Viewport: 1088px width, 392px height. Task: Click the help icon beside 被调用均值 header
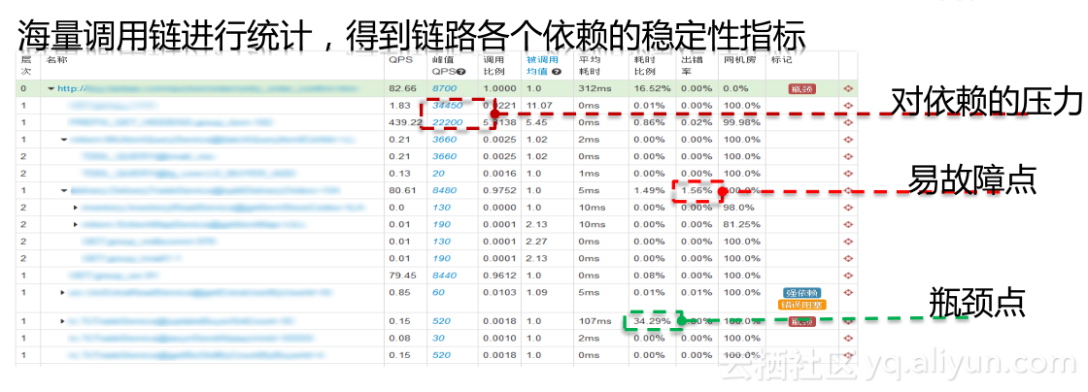(x=556, y=71)
